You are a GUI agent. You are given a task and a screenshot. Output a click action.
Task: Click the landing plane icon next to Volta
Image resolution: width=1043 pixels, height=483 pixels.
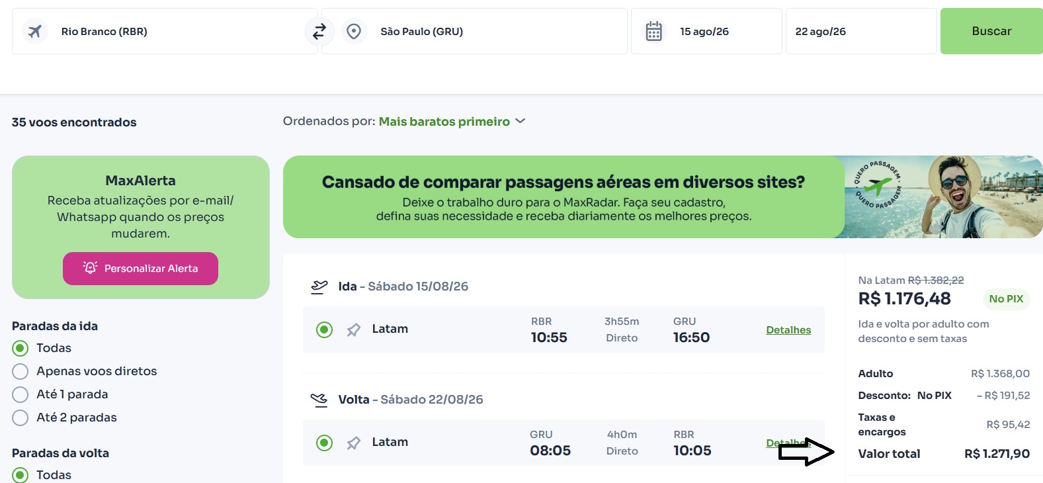tap(319, 400)
